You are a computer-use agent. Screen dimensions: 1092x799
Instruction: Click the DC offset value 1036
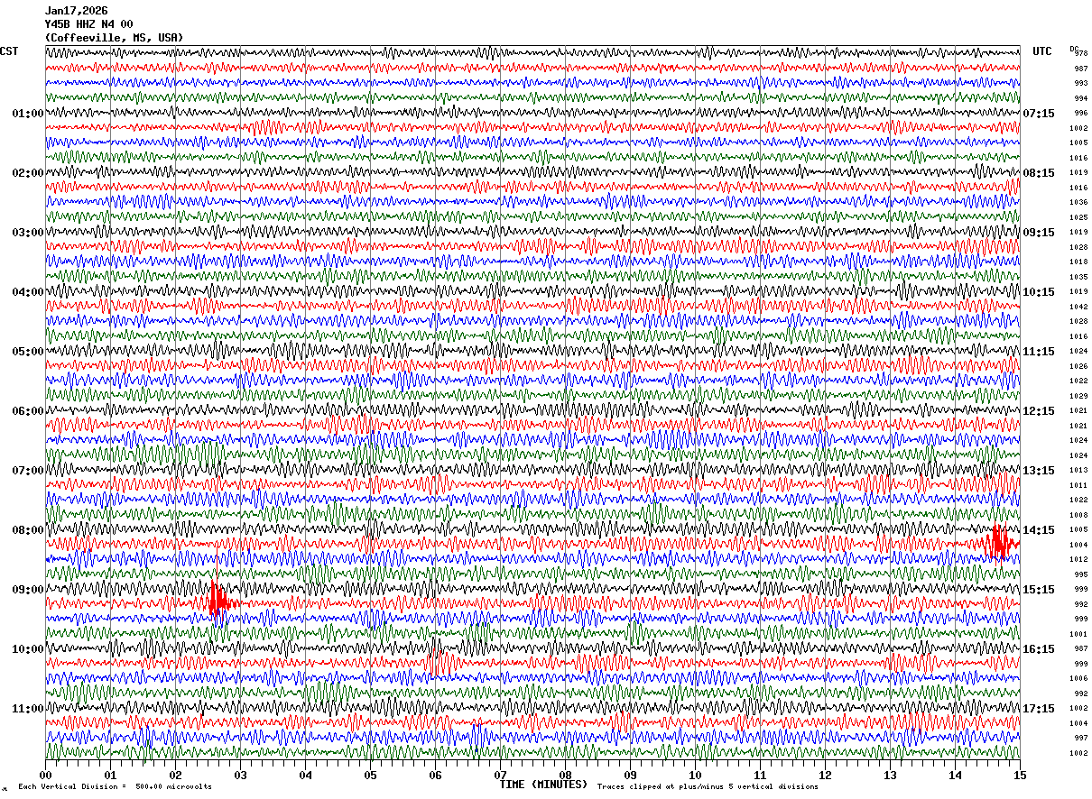pyautogui.click(x=1079, y=203)
